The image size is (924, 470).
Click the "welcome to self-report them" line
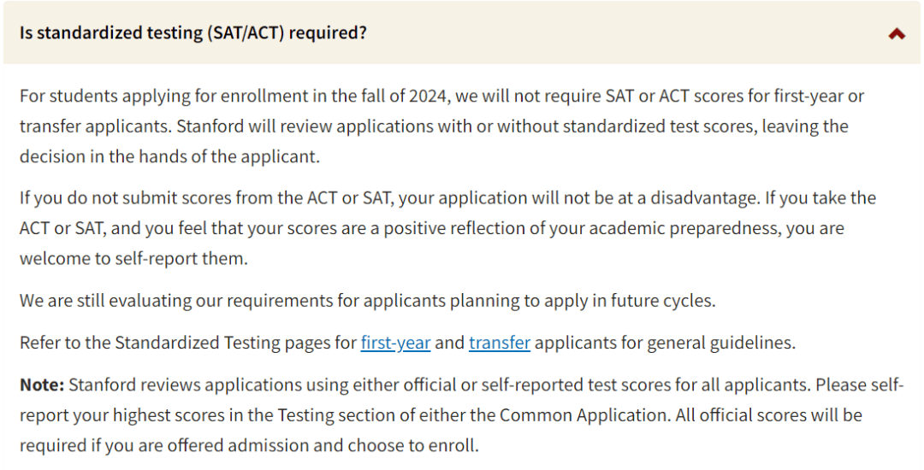pyautogui.click(x=133, y=259)
